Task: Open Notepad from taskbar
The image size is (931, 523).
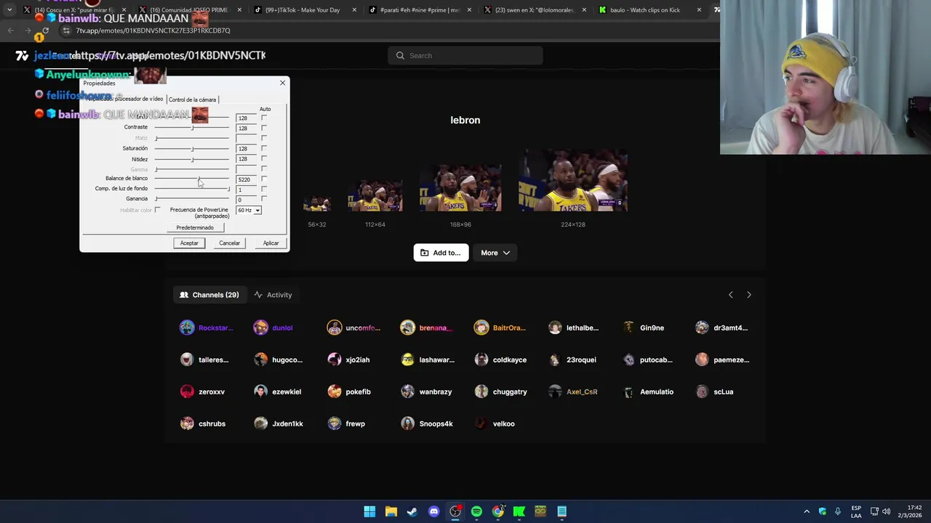Action: [x=562, y=511]
